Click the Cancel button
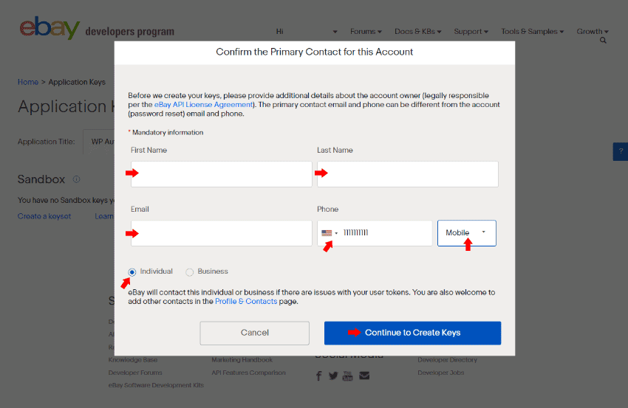628x408 pixels. pos(255,333)
